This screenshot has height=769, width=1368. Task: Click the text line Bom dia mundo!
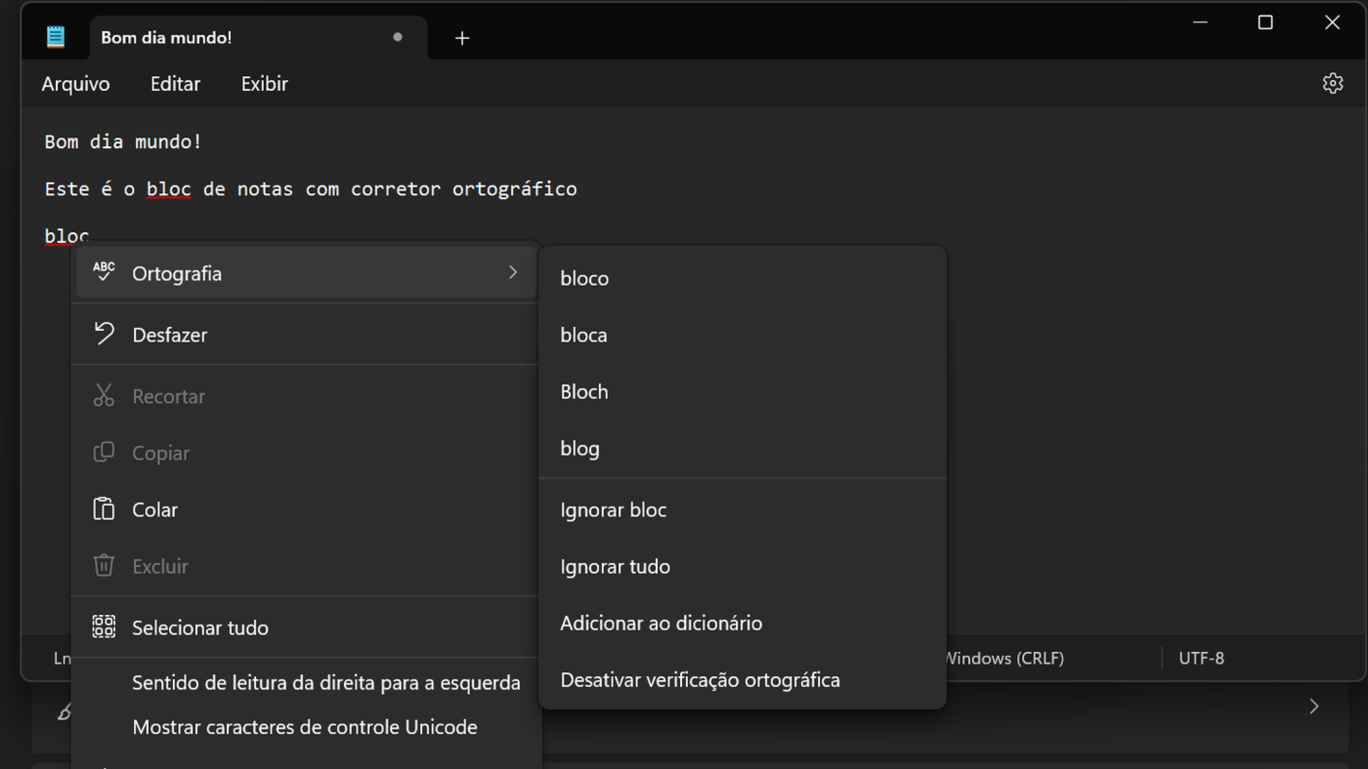pyautogui.click(x=123, y=142)
